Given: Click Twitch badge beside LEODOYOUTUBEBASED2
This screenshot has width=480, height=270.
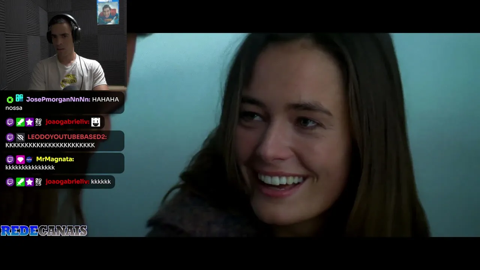Looking at the screenshot, I should [x=10, y=137].
